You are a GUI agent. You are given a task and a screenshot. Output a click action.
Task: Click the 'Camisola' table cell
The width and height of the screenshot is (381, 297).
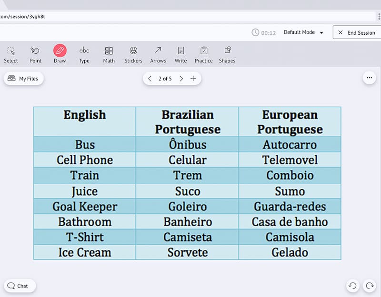point(290,237)
